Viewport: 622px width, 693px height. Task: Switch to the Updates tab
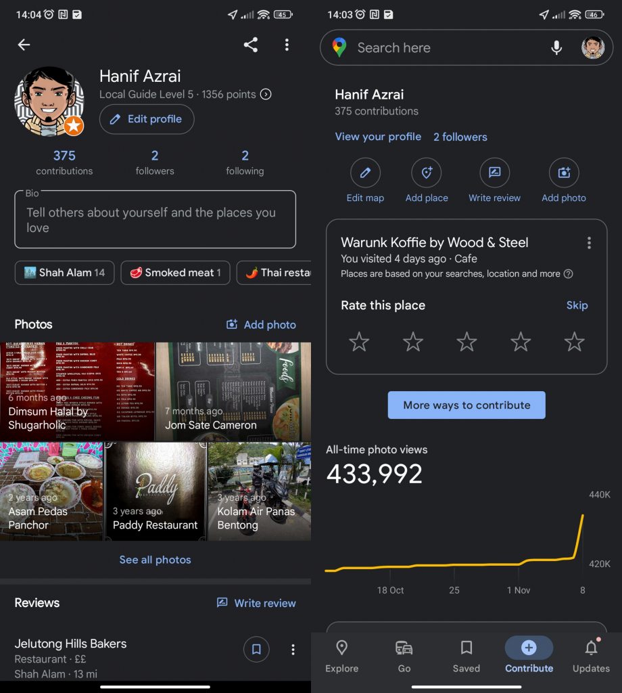coord(591,656)
